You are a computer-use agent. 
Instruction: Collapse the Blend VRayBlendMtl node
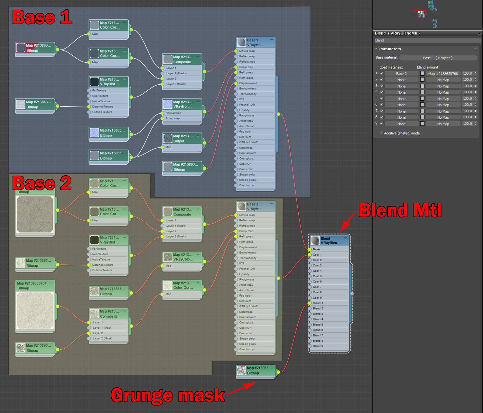coord(345,238)
